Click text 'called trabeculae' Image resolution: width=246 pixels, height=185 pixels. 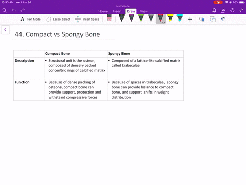point(126,65)
